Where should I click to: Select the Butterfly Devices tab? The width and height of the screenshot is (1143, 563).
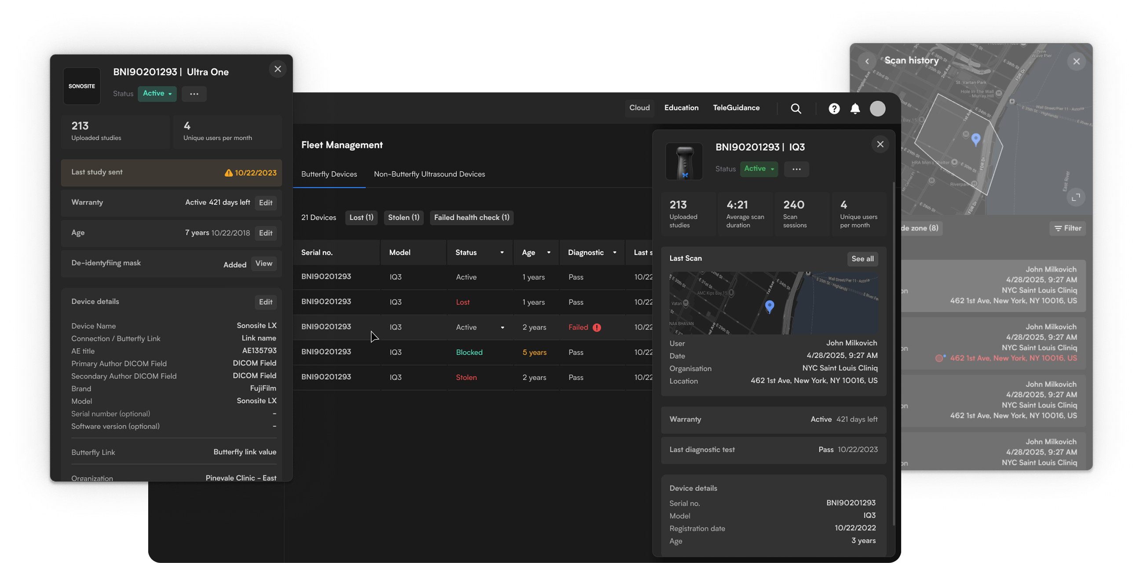click(329, 174)
